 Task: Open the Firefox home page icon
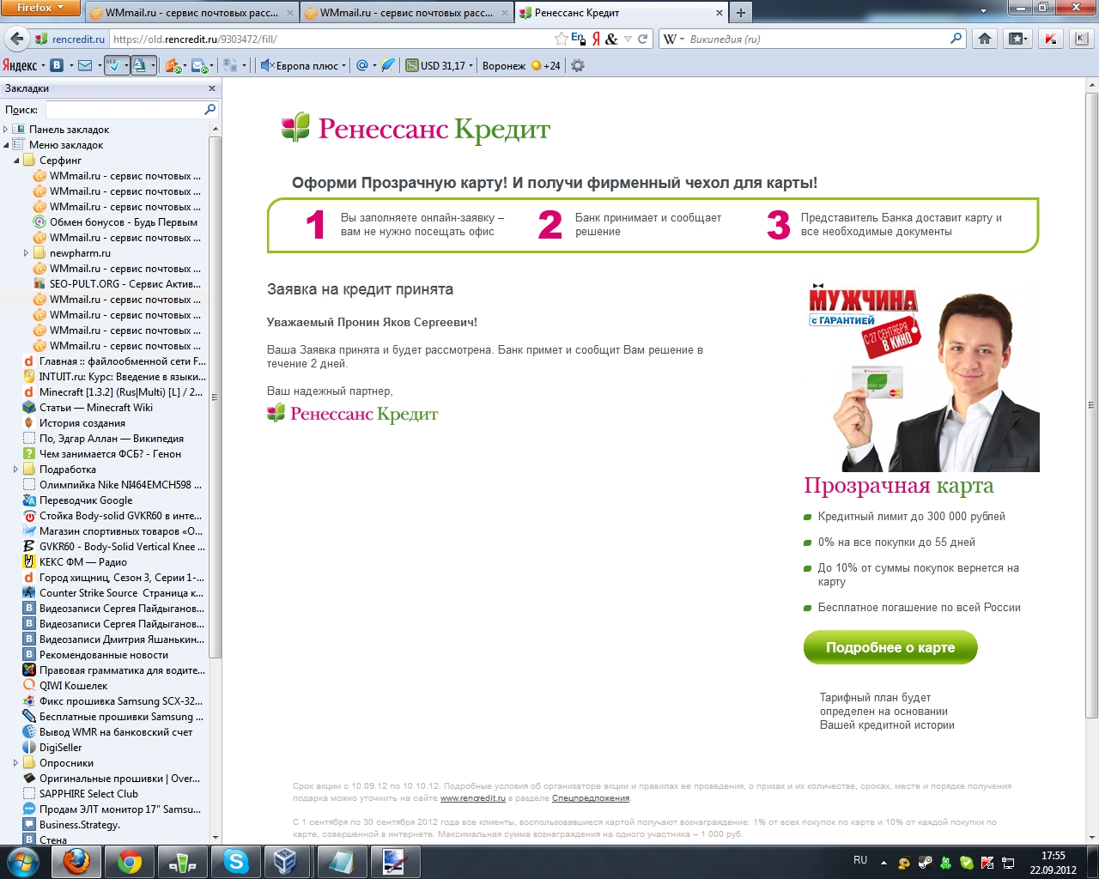point(985,39)
